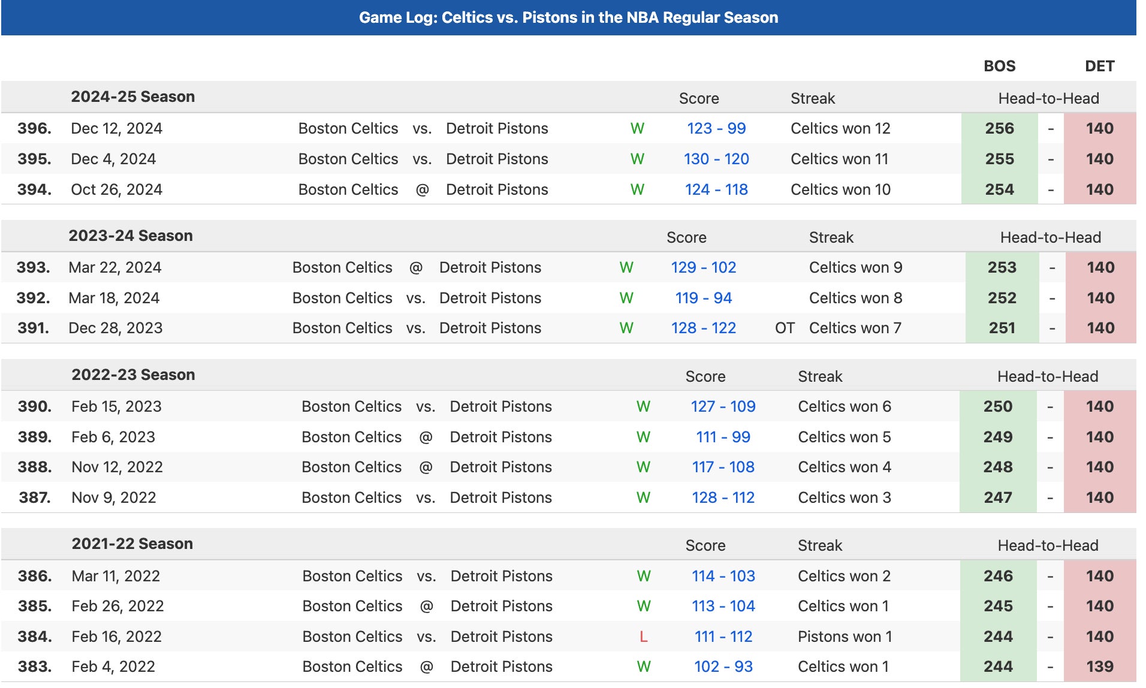This screenshot has width=1146, height=688.
Task: Click the 102 - 93 score link
Action: pyautogui.click(x=723, y=666)
